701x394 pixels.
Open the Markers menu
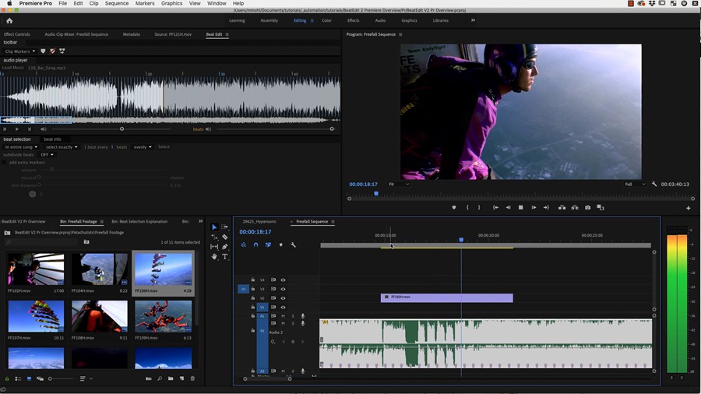click(x=144, y=4)
